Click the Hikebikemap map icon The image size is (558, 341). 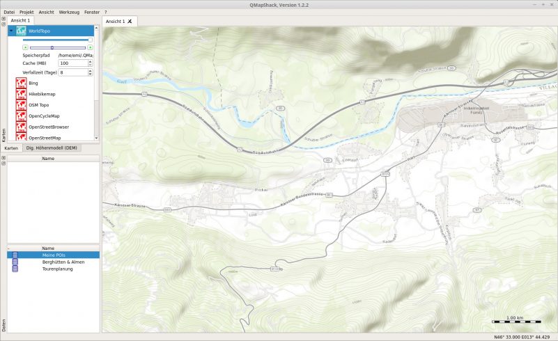tap(21, 94)
